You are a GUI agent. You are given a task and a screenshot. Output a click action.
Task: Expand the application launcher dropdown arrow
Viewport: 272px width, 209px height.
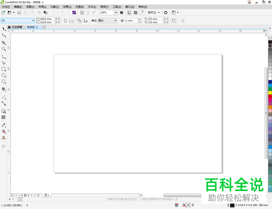click(178, 13)
